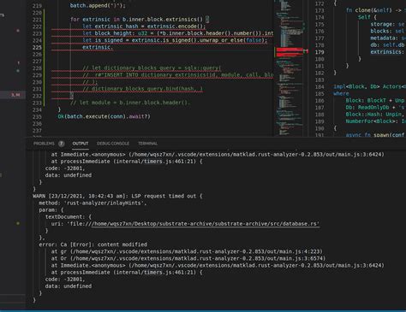The width and height of the screenshot is (406, 312).
Task: Click the commented 'dictionary_blocks_query.bind(hash, )' line
Action: [142, 89]
